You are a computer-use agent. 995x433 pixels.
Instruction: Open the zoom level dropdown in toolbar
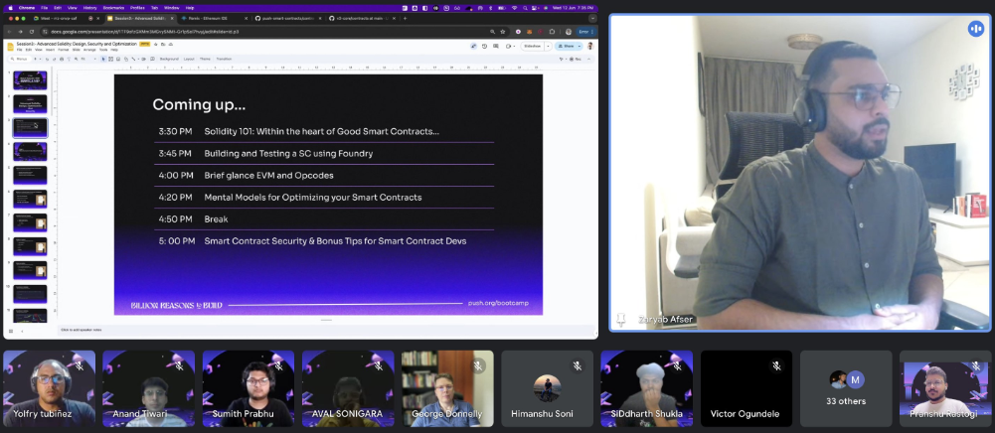click(95, 59)
